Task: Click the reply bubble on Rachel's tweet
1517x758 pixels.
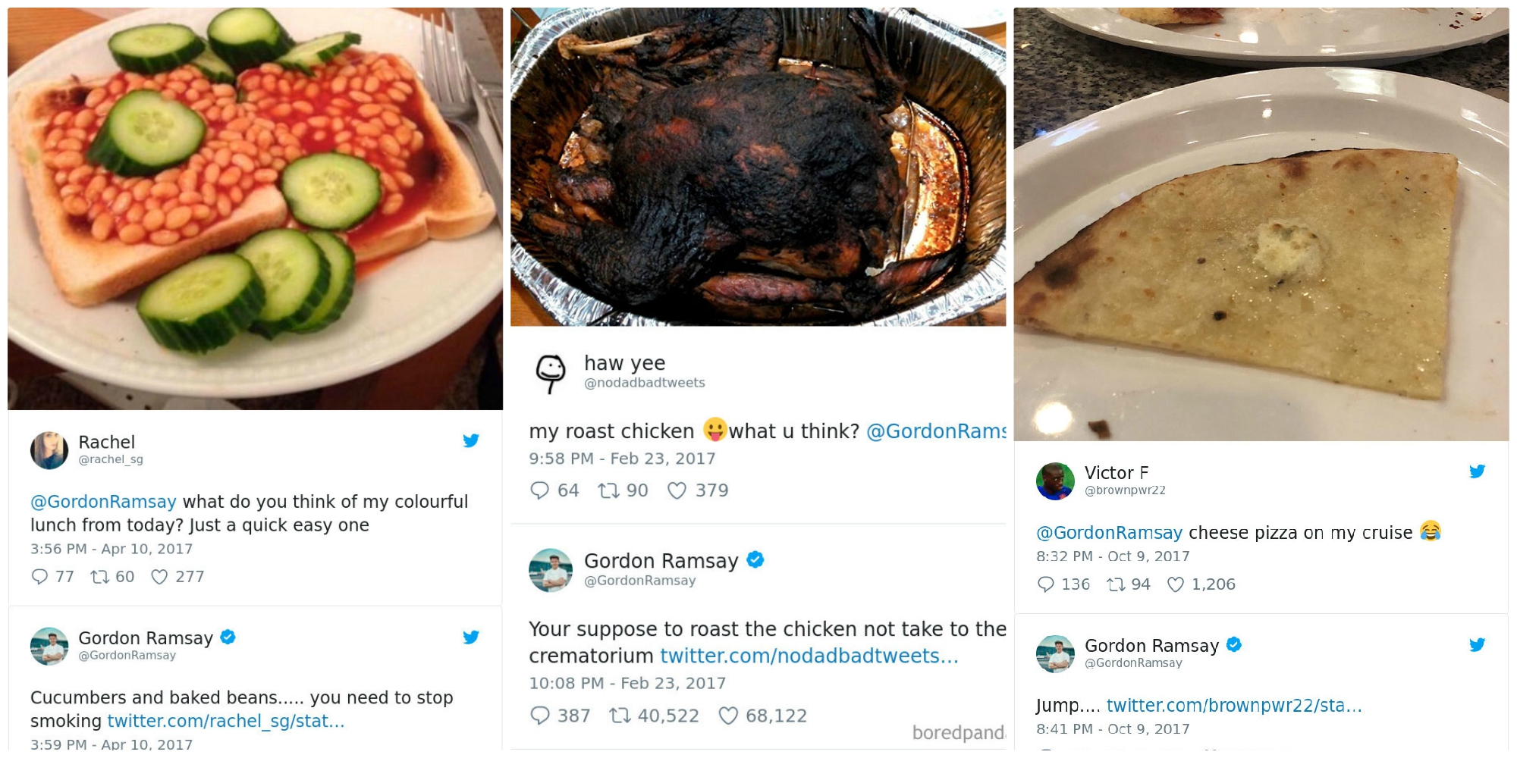Action: [39, 577]
